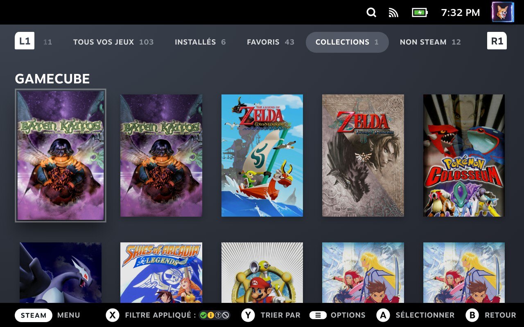The image size is (524, 327).
Task: Open the Trier Par sort menu
Action: point(280,315)
